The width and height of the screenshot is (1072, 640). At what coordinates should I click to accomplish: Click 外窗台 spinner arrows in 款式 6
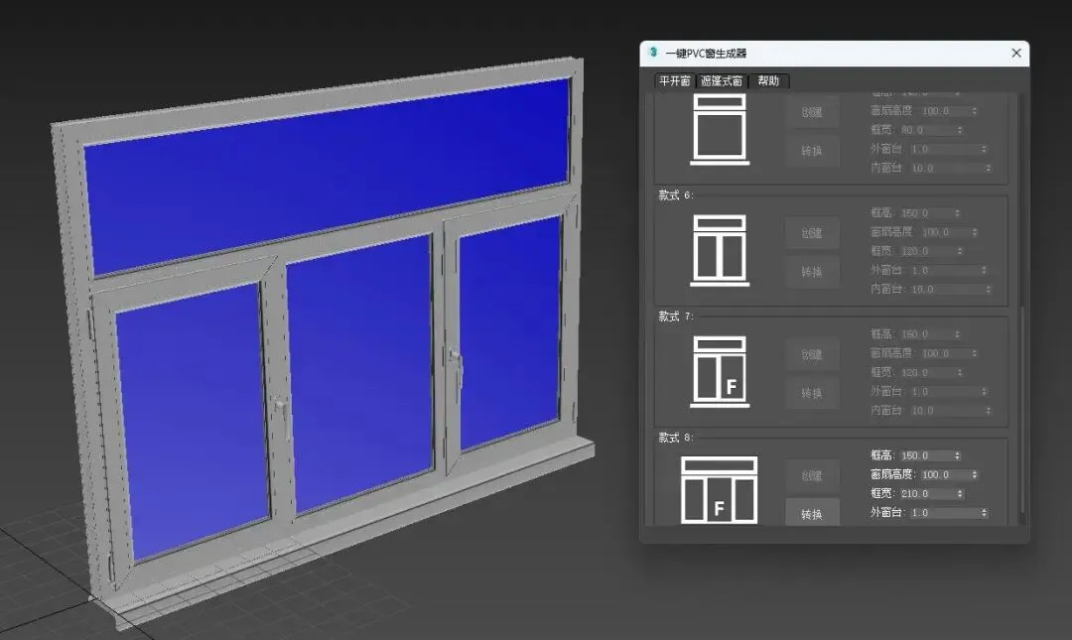tap(984, 271)
